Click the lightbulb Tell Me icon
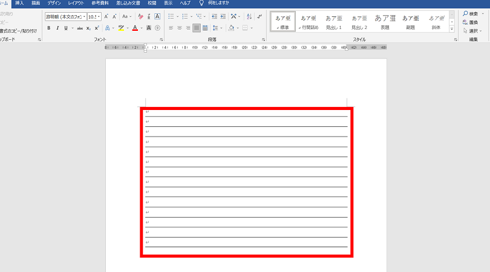Viewport: 490px width, 272px height. (x=201, y=3)
